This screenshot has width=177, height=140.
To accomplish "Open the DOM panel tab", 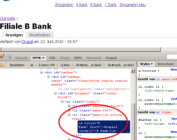I will [78, 58].
